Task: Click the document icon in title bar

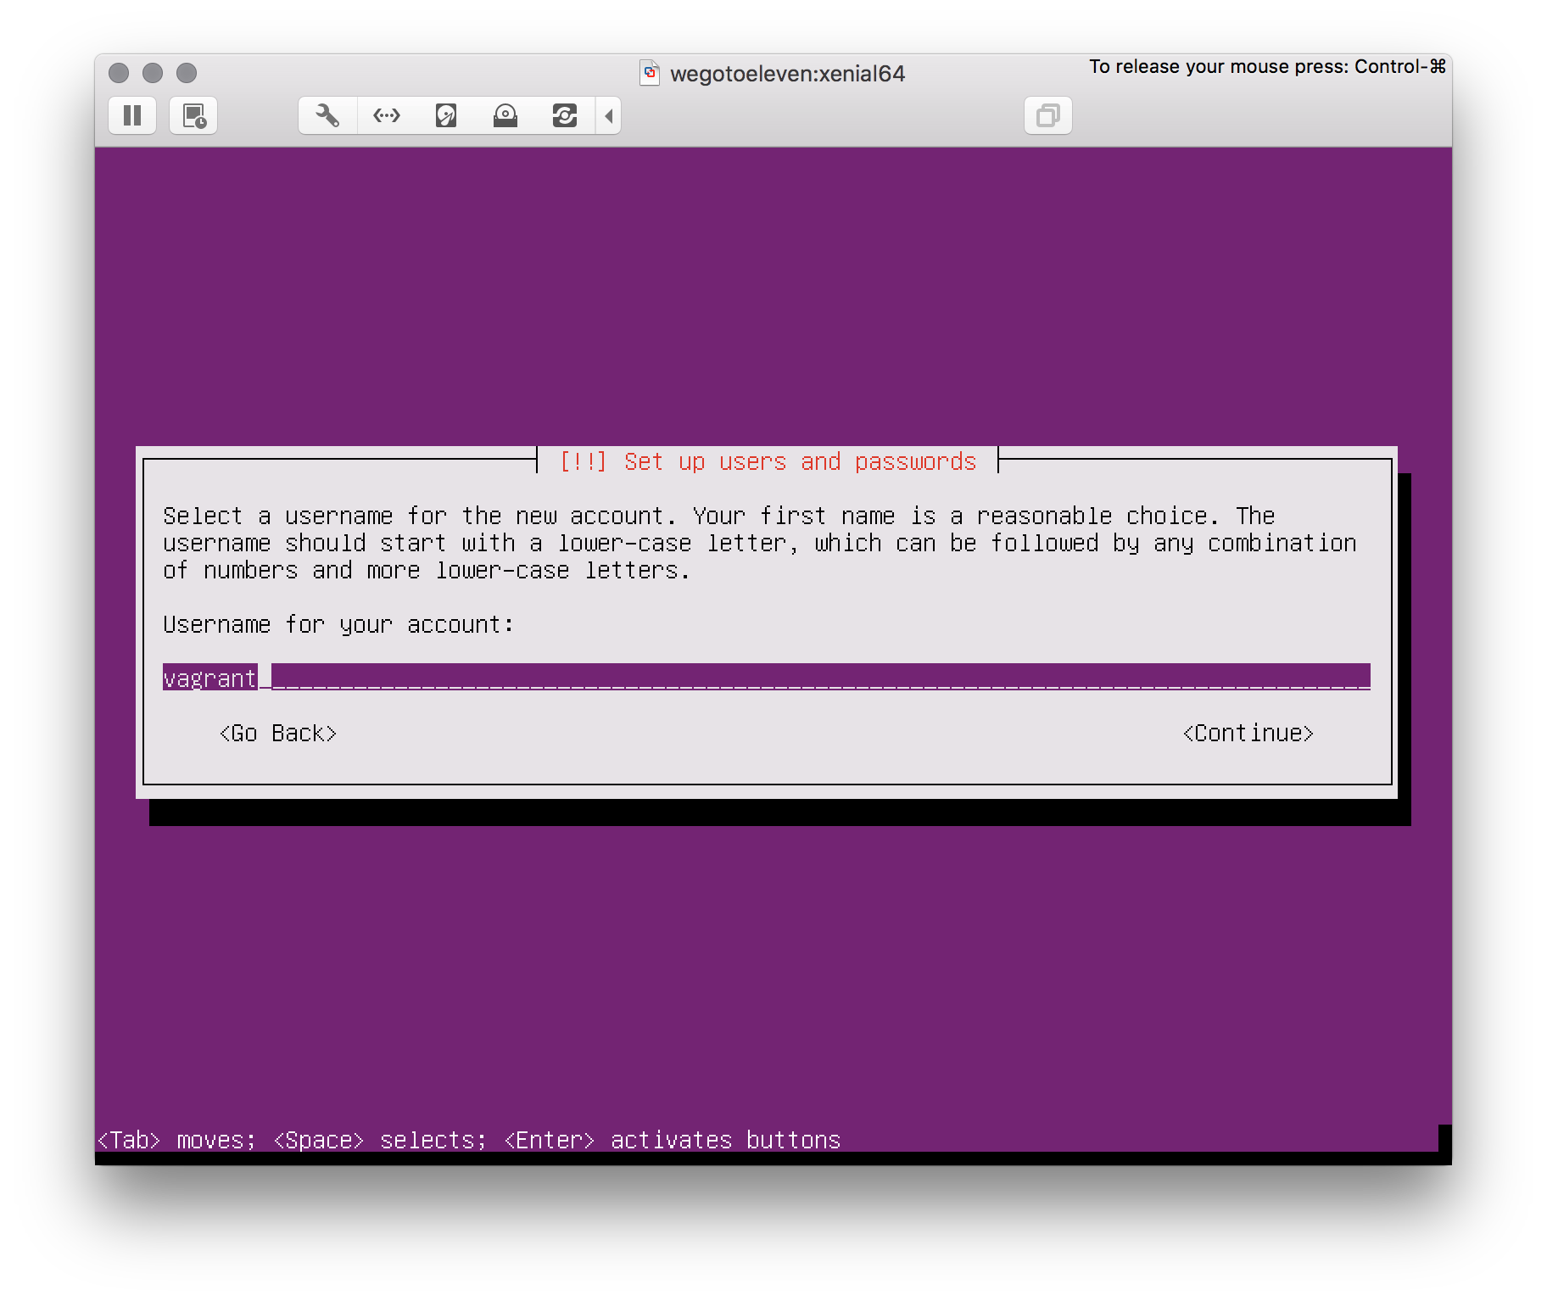Action: click(650, 73)
